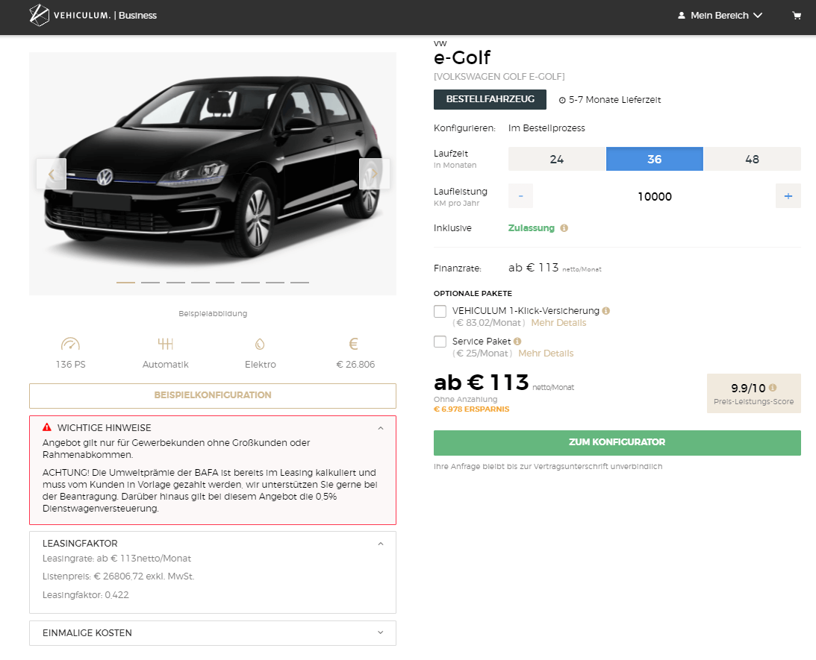
Task: Click the Listenpreis € 26806,72 text
Action: coord(118,576)
